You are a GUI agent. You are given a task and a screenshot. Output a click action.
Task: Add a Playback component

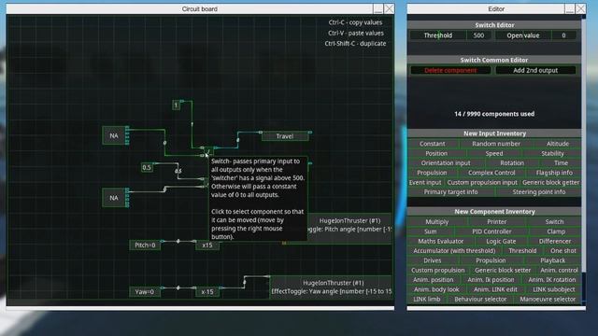tap(552, 260)
